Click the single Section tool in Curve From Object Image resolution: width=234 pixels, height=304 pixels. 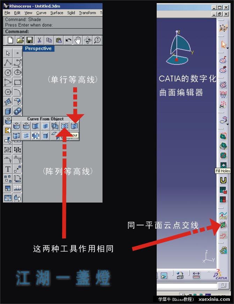click(74, 126)
